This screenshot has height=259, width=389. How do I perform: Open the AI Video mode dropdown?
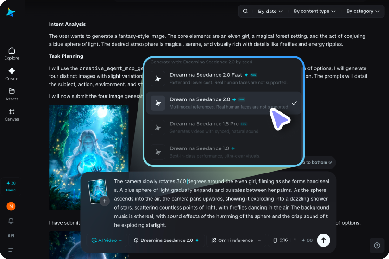point(107,240)
